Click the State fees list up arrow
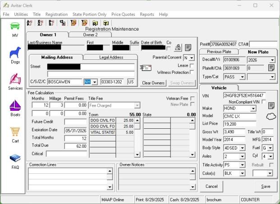280x204 pixels. pyautogui.click(x=192, y=121)
